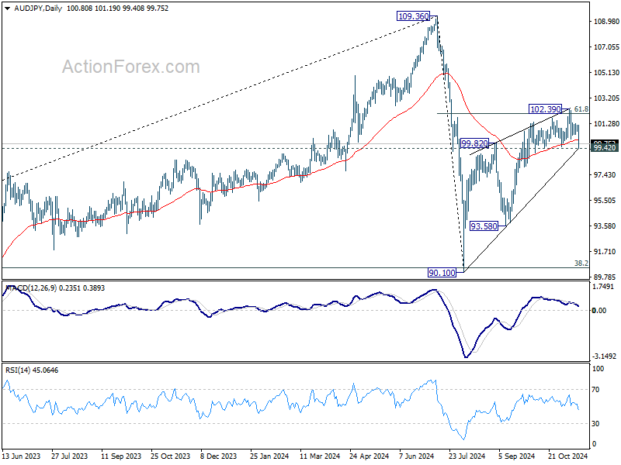Click the RSI 70 overbought level label
Screen dimensions: 621x465
595,390
